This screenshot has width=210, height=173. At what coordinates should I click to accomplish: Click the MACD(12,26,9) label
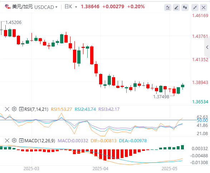(x=40, y=141)
